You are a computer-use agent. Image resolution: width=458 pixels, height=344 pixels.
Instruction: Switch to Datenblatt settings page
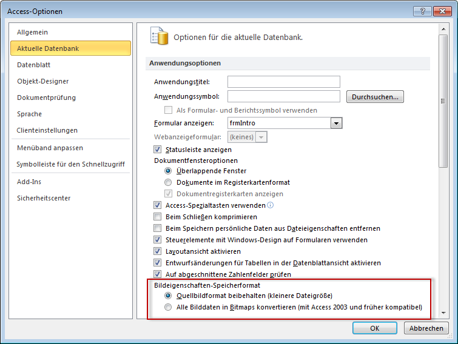coord(34,65)
